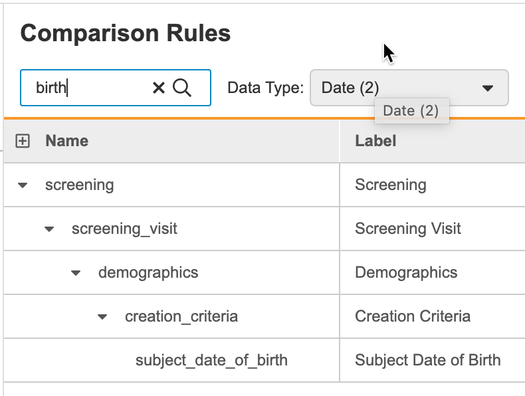
Task: Collapse the creation_criteria node
Action: click(x=102, y=317)
